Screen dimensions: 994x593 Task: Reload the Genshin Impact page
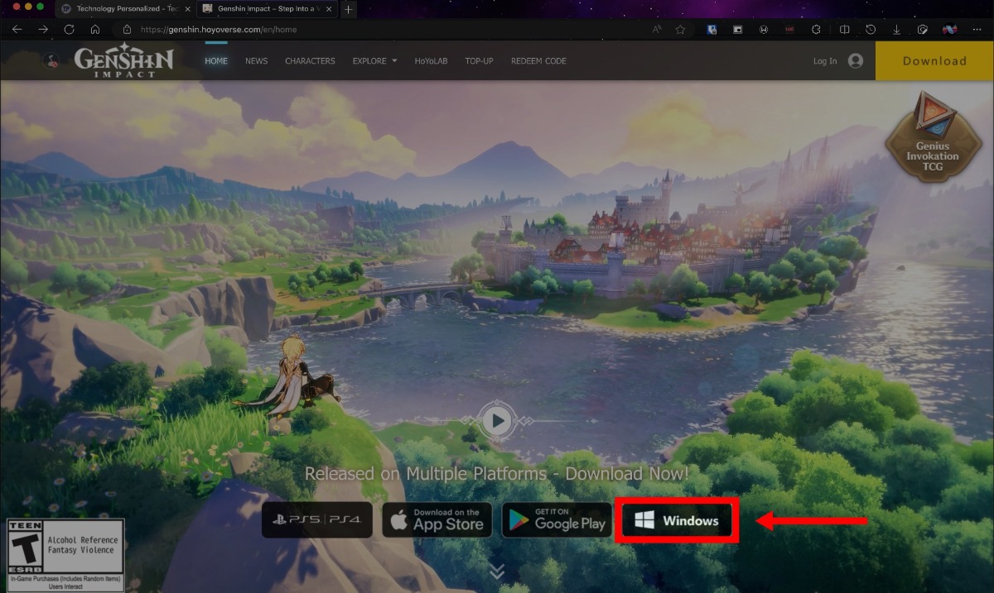tap(69, 29)
